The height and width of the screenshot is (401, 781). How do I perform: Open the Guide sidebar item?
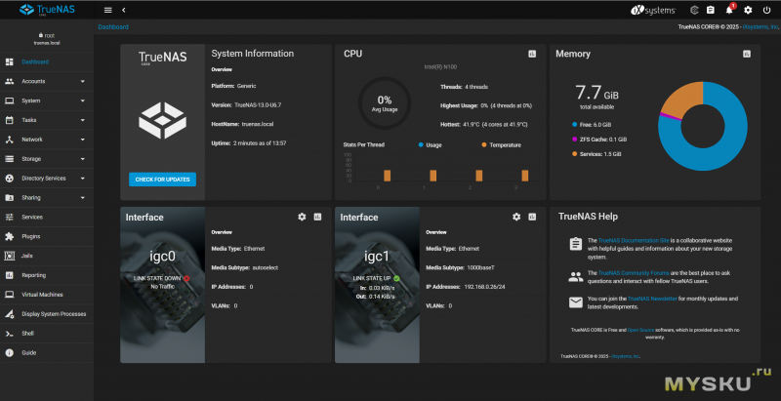(47, 353)
